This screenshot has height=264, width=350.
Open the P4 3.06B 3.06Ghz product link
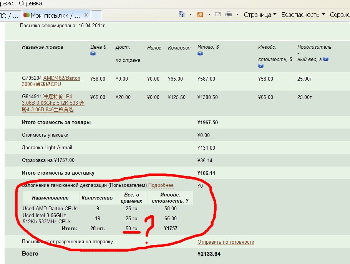[53, 103]
